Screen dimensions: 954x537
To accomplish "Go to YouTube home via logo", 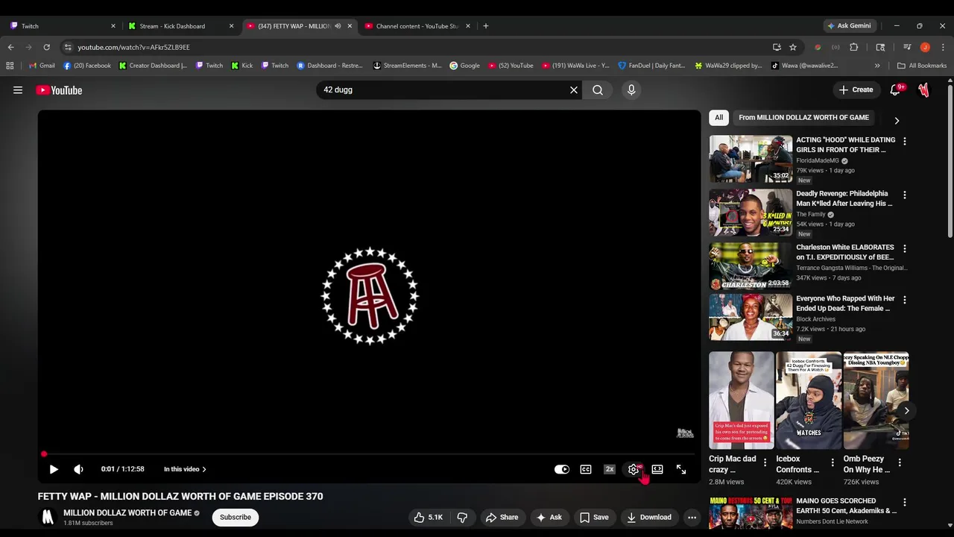I will pyautogui.click(x=59, y=90).
